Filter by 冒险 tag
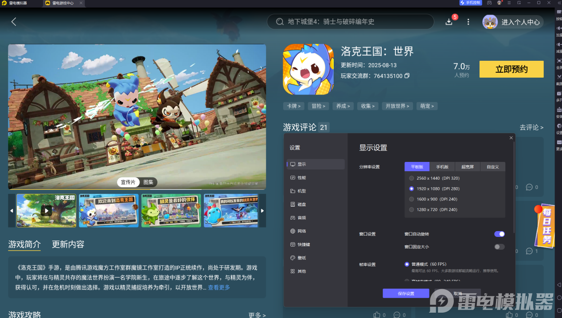 (318, 106)
